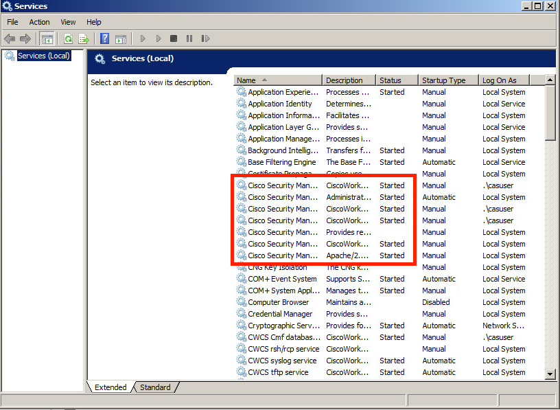The image size is (560, 410).
Task: Refresh the services list using the toolbar
Action: coord(68,38)
